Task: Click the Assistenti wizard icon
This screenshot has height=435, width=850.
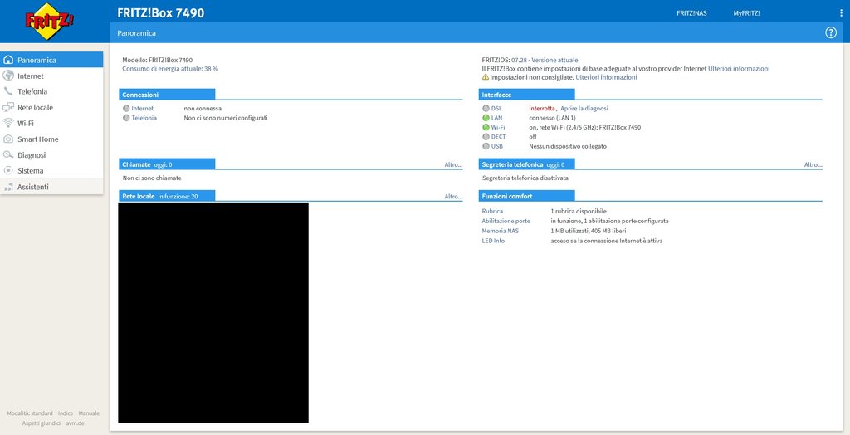Action: coord(8,187)
